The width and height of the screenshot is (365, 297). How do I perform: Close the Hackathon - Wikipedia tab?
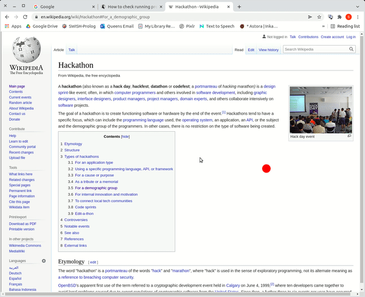click(229, 7)
